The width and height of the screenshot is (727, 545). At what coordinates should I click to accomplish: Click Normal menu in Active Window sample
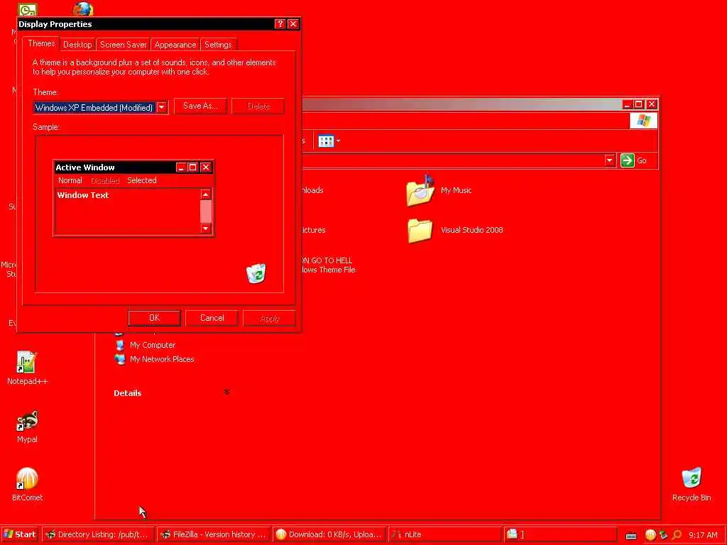(70, 180)
